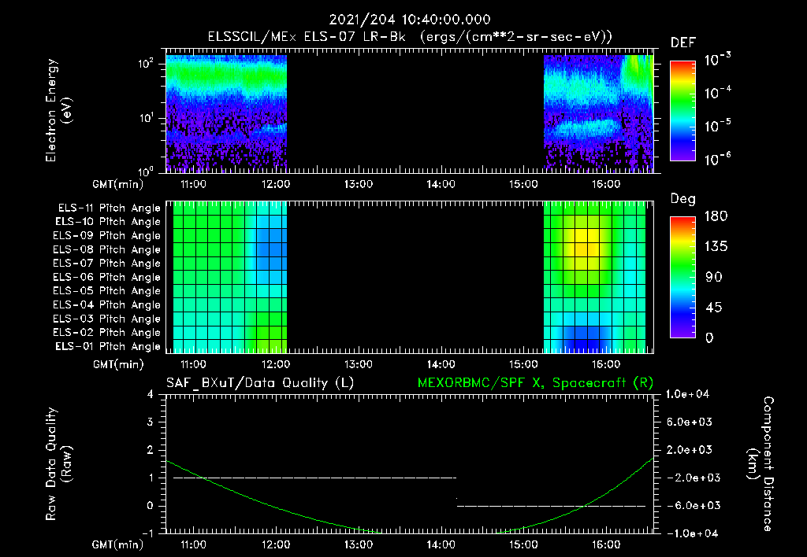Click the ELS-02 Pitch Angle label

pos(107,333)
